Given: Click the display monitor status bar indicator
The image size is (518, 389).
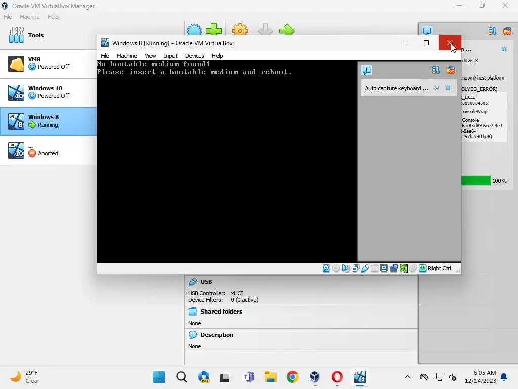Looking at the screenshot, I should [x=384, y=268].
